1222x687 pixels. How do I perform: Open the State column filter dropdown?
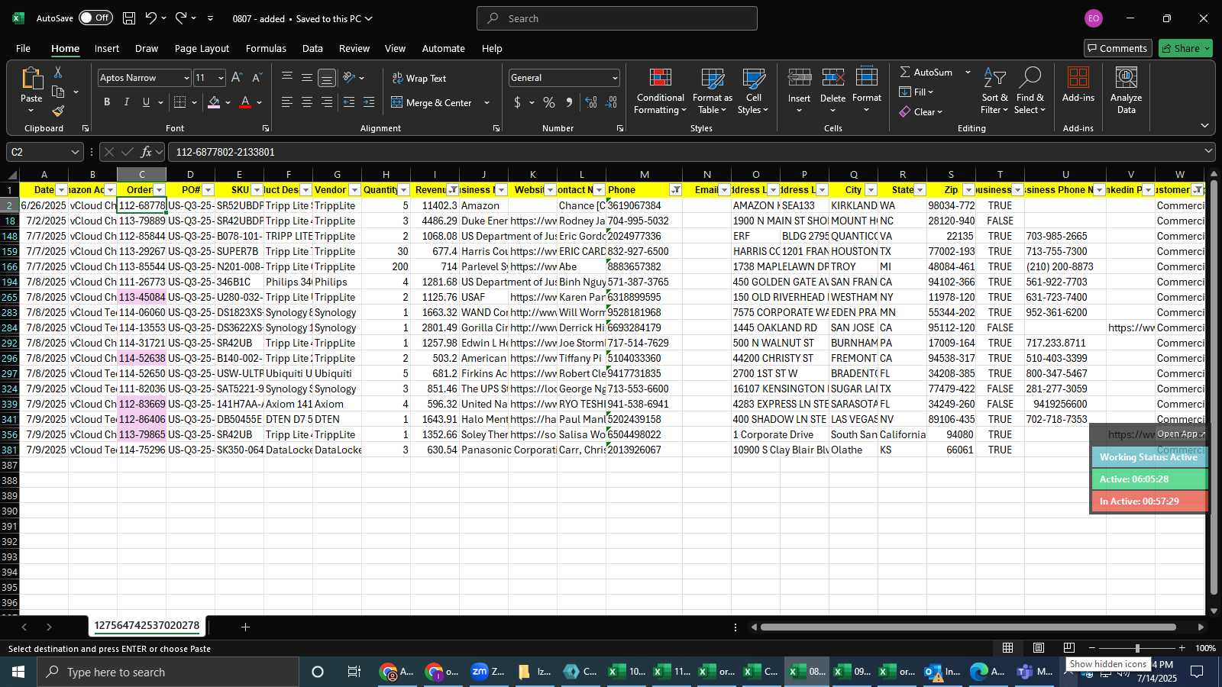(x=920, y=190)
